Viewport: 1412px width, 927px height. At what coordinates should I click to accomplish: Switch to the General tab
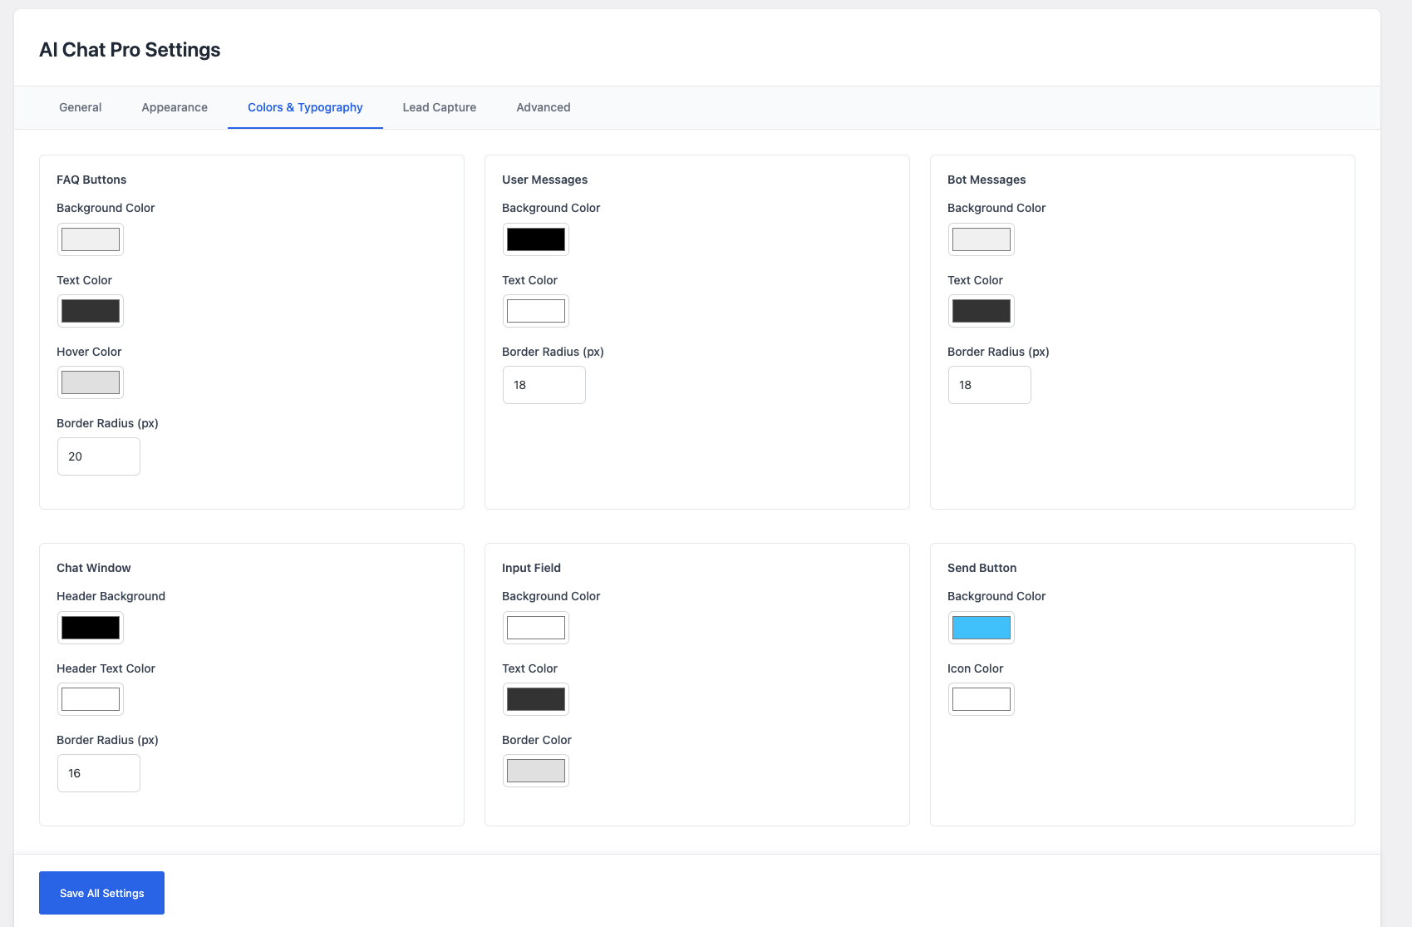coord(79,107)
